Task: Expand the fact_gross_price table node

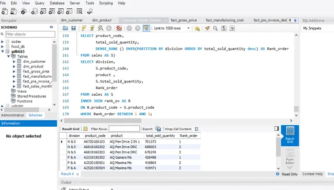Action: click(14, 71)
